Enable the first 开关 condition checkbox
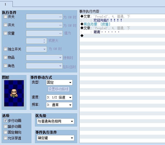Viewport: 165px width, 145px height. click(x=5, y=17)
